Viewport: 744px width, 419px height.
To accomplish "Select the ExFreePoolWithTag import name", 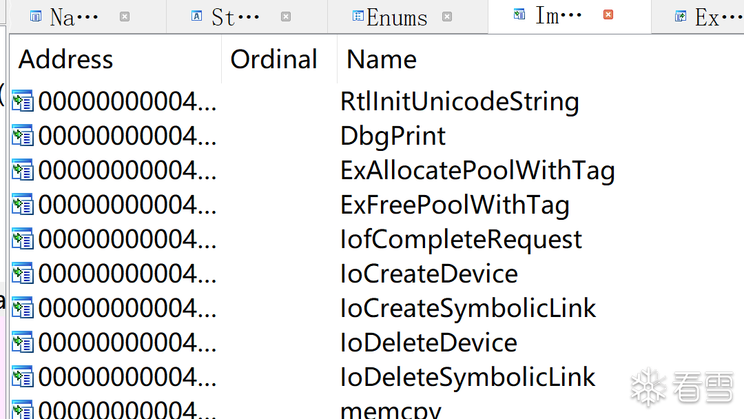I will [x=455, y=205].
